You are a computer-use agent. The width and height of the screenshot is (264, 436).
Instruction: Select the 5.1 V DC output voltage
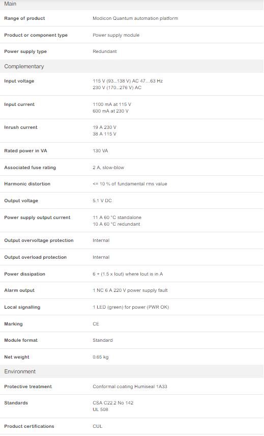[x=102, y=201]
